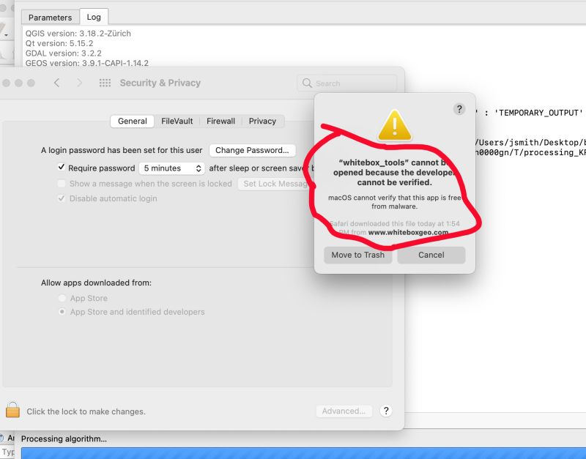Click Change Password button
Image resolution: width=586 pixels, height=459 pixels.
[x=252, y=150]
